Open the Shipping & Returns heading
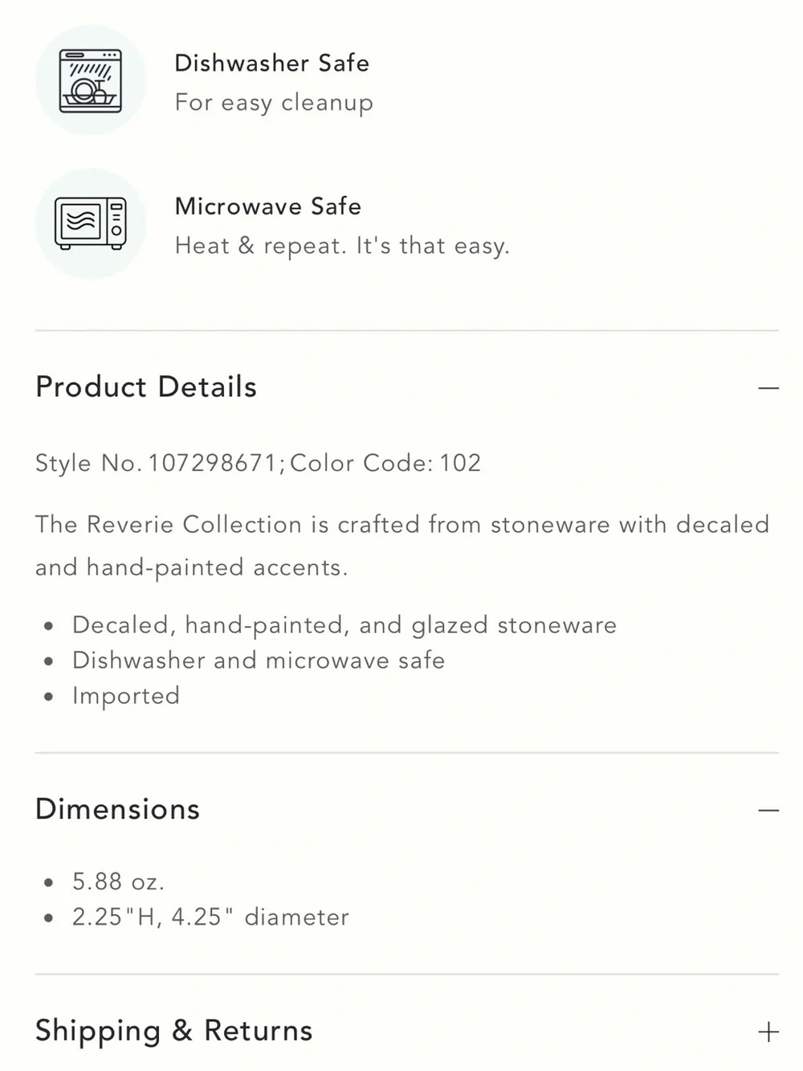The image size is (803, 1071). coord(173,1032)
